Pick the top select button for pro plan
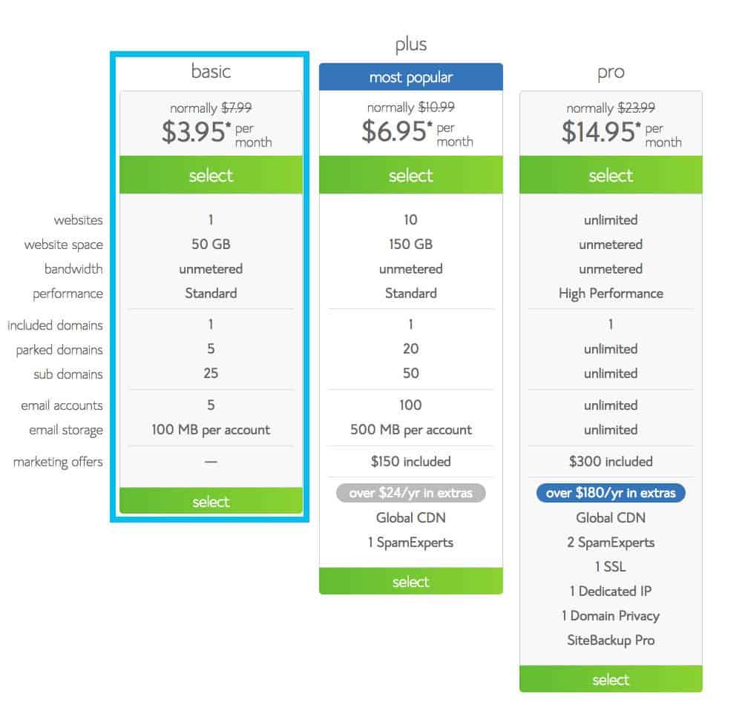Image resolution: width=742 pixels, height=719 pixels. pos(611,175)
